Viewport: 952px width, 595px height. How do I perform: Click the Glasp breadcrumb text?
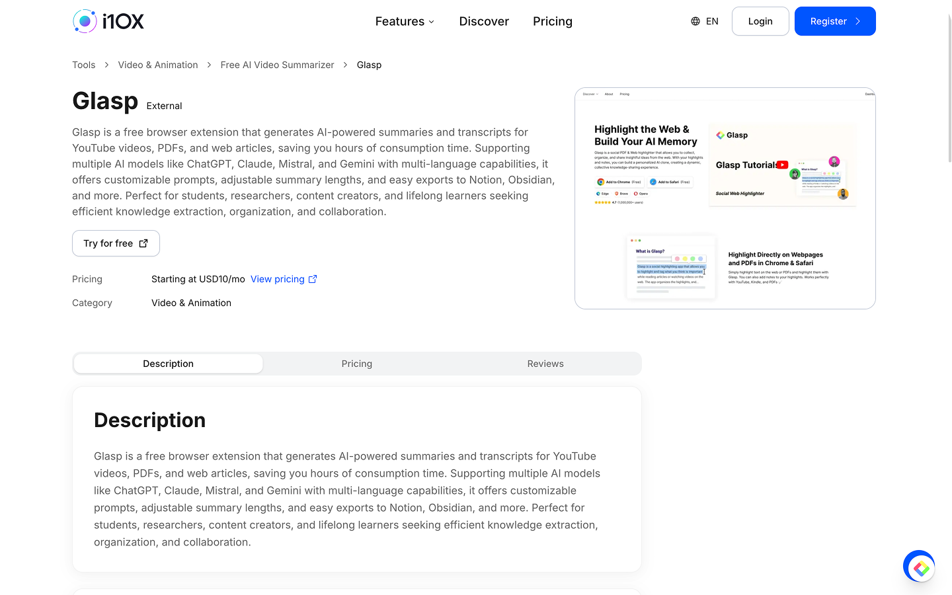point(369,65)
